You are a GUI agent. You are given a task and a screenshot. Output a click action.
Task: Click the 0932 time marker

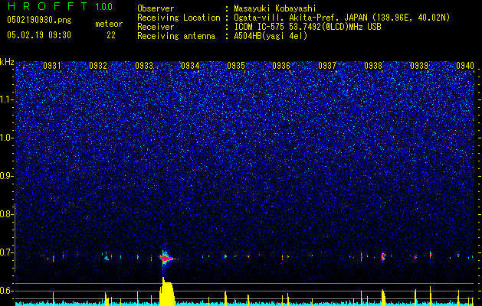point(98,66)
